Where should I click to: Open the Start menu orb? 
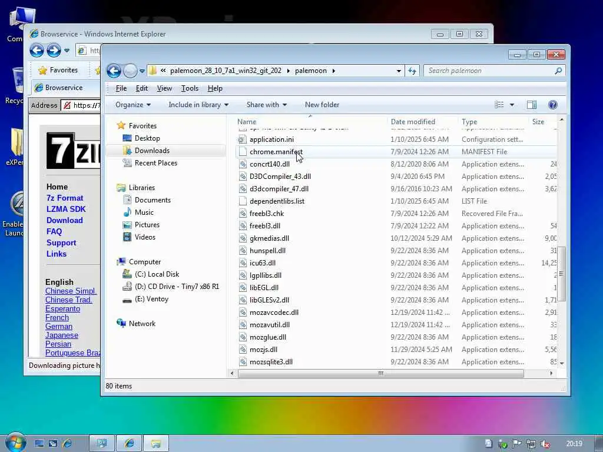[15, 442]
